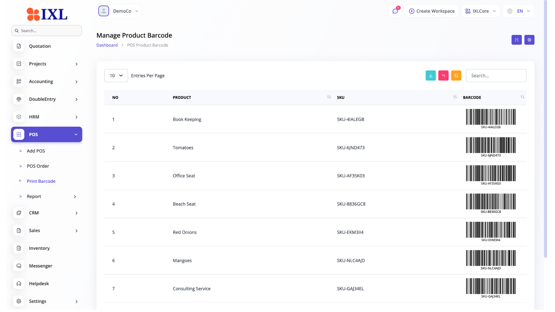Open the Messenger menu label

pyautogui.click(x=40, y=266)
